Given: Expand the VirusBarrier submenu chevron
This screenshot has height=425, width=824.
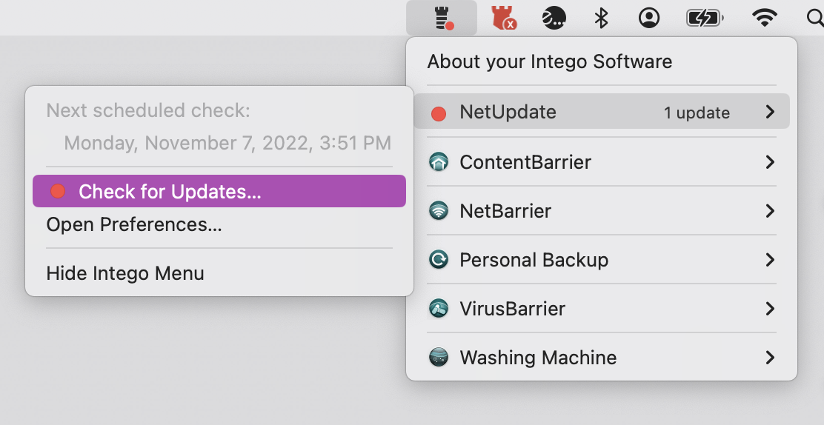Looking at the screenshot, I should click(x=770, y=308).
